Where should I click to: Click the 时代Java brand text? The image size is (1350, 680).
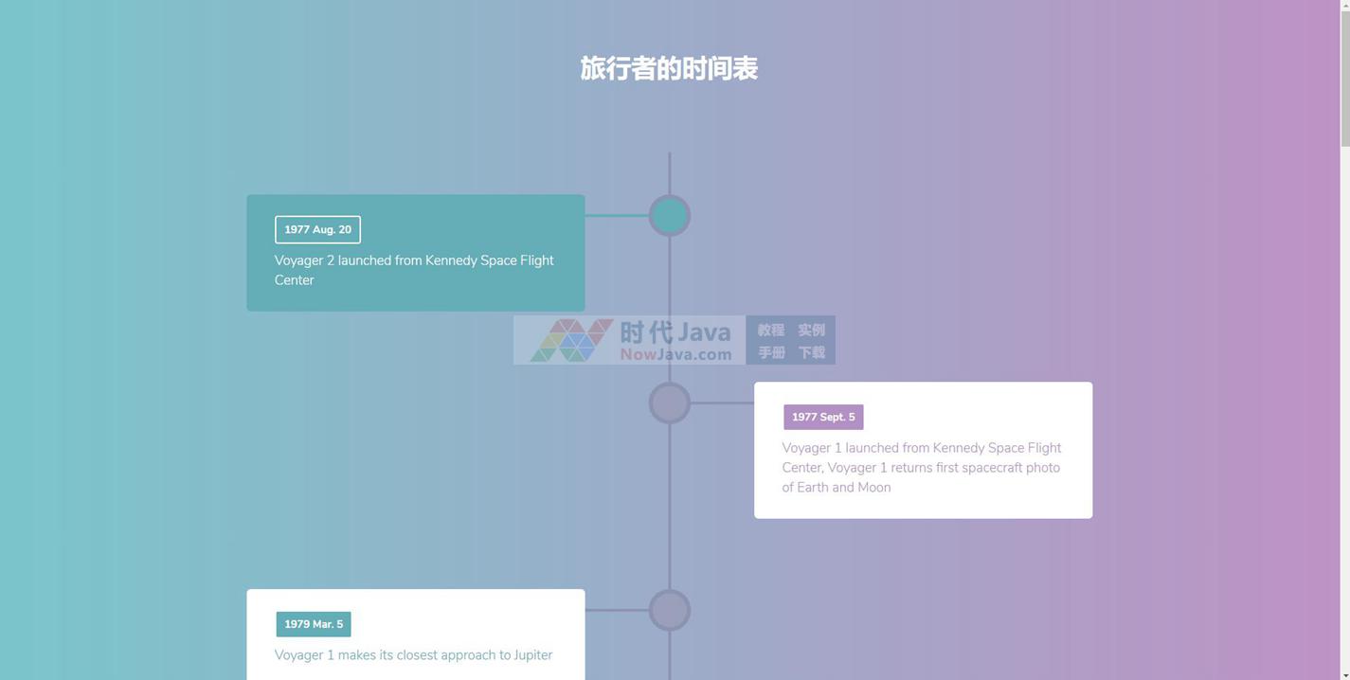coord(675,331)
